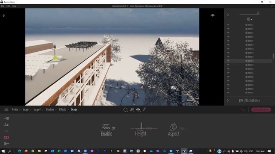Select the eyedropper tool in center toolbar

pos(144,110)
